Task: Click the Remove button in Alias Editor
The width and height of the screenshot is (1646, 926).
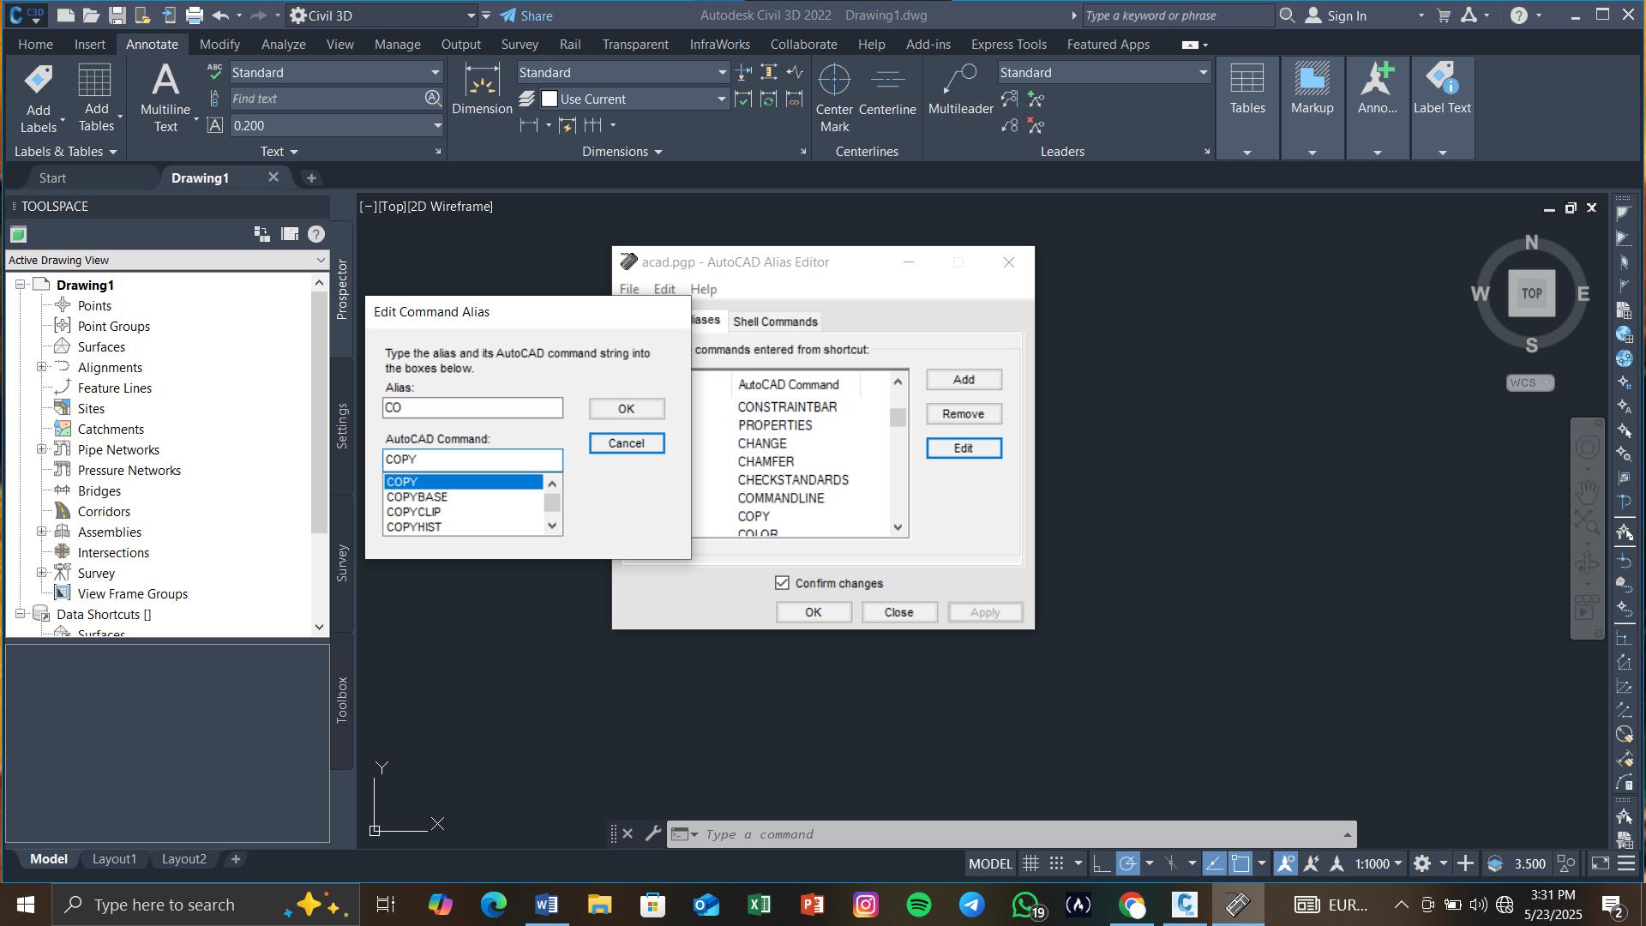Action: [x=964, y=414]
